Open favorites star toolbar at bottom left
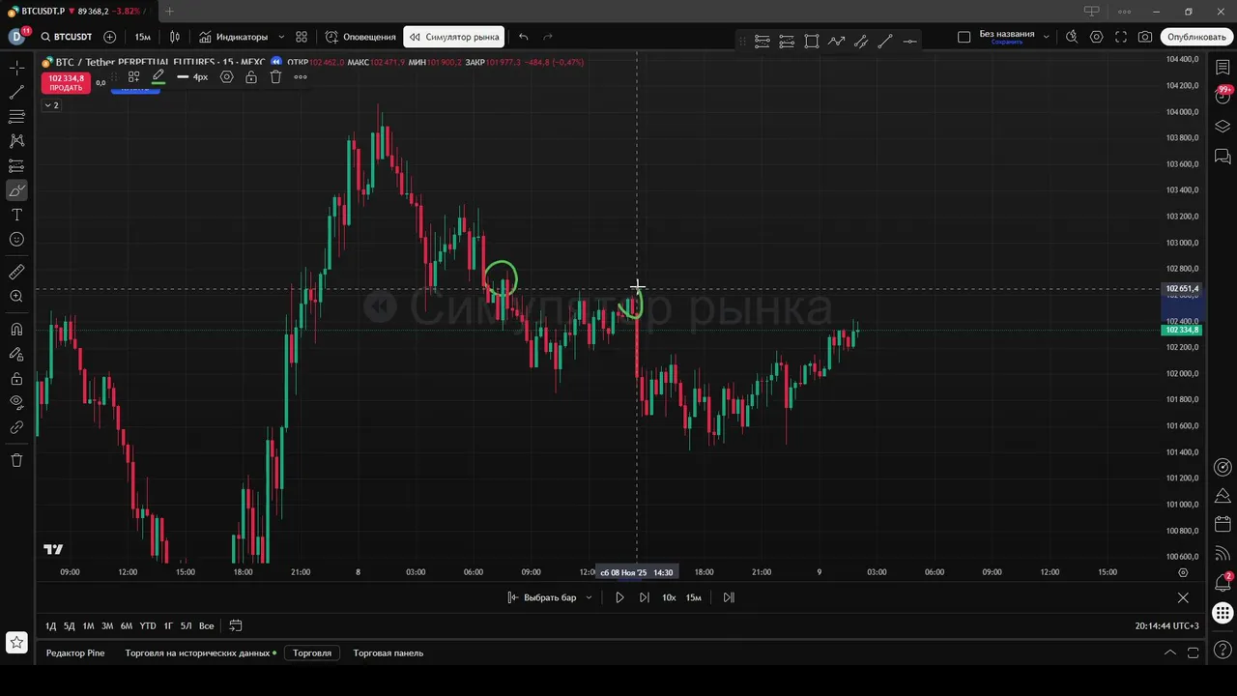The width and height of the screenshot is (1237, 696). point(16,642)
